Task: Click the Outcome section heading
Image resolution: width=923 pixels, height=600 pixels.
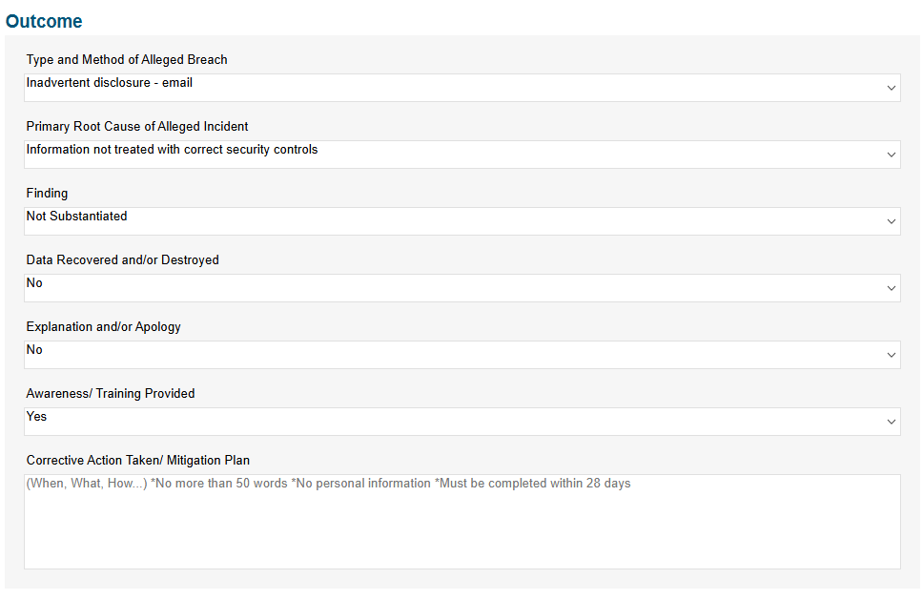Action: (44, 21)
